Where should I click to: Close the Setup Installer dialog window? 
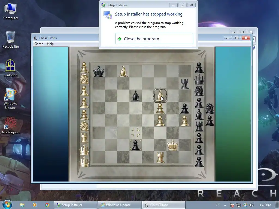191,5
